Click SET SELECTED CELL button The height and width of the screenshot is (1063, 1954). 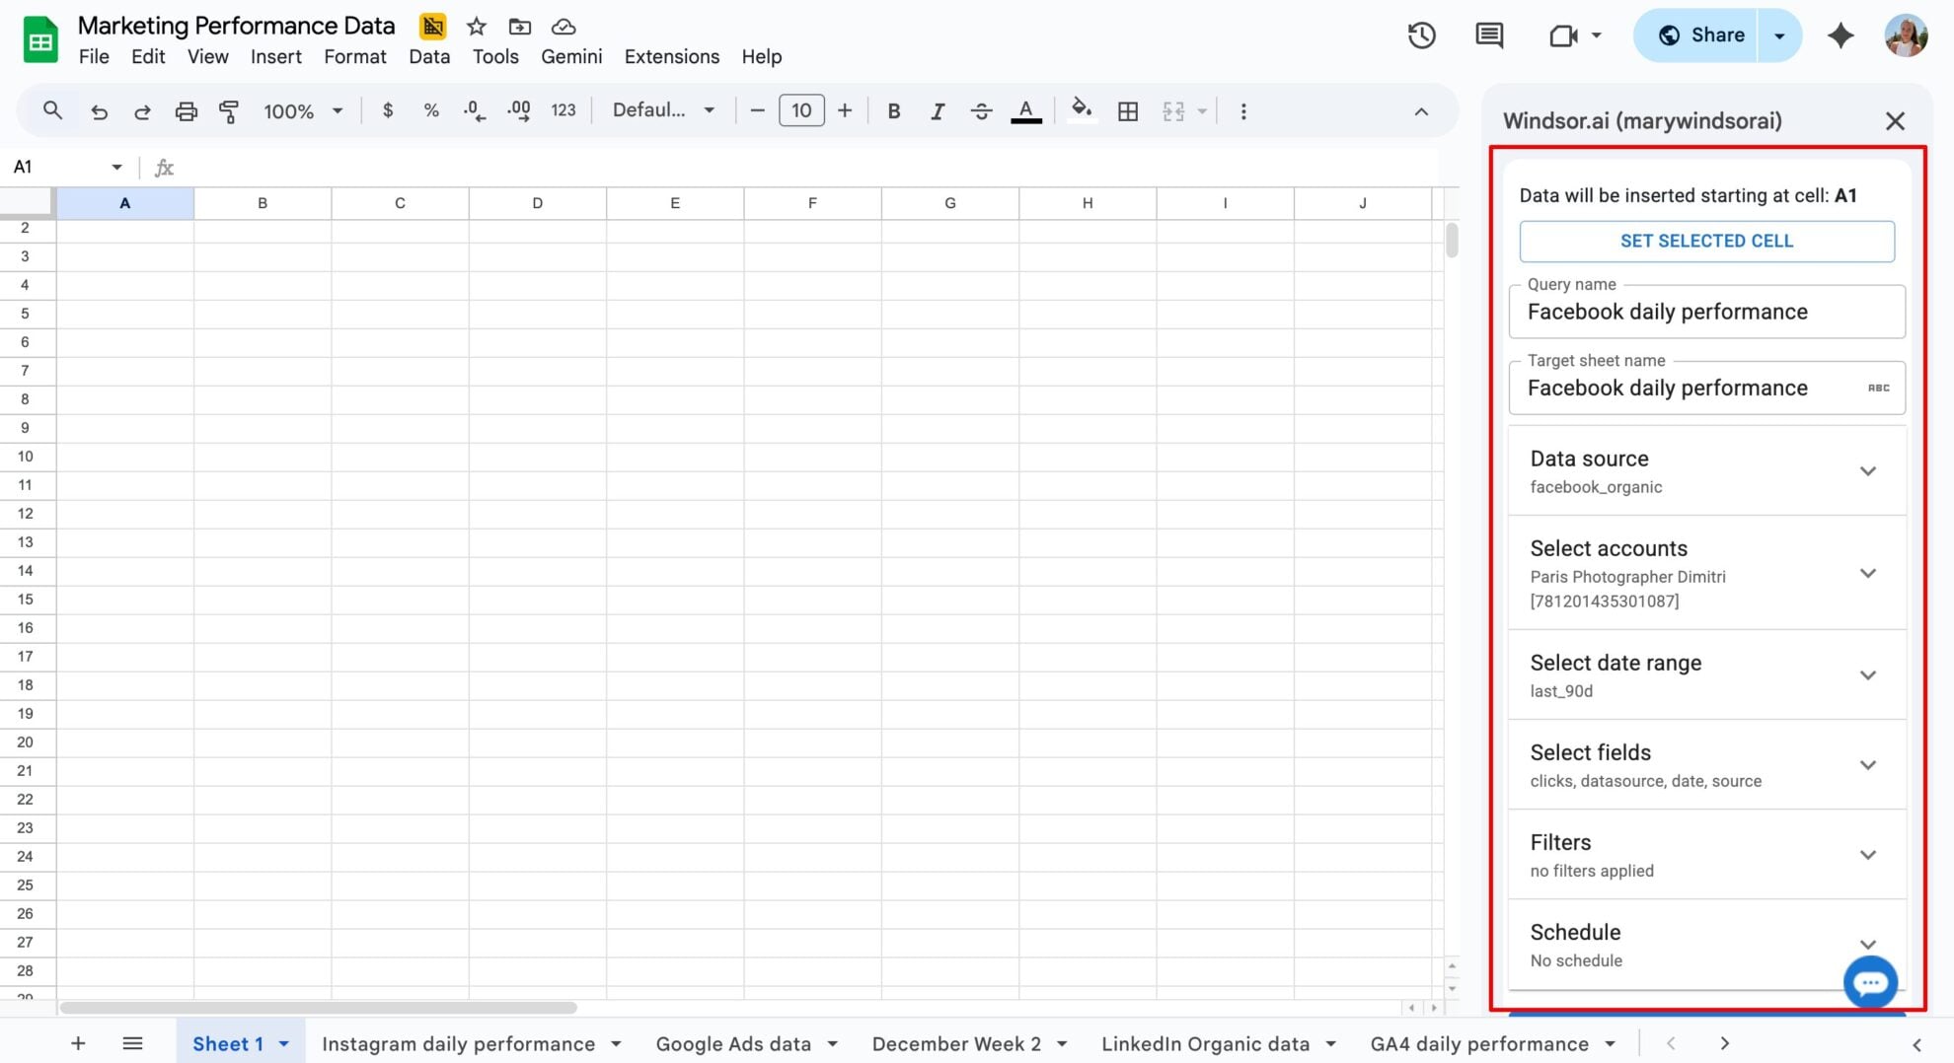point(1706,241)
